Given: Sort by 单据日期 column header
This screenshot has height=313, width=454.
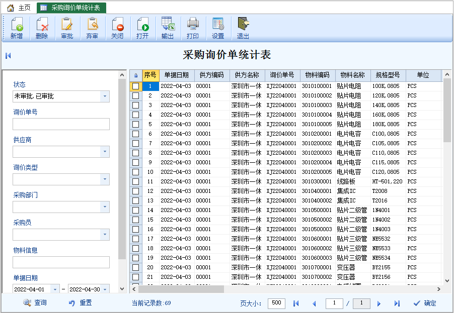Looking at the screenshot, I should point(177,75).
